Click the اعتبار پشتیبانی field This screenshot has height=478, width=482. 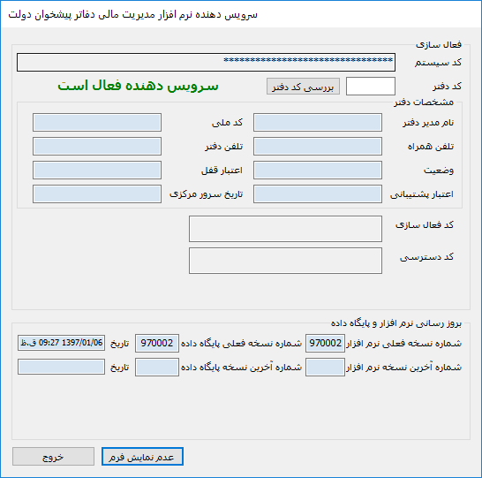[x=318, y=194]
